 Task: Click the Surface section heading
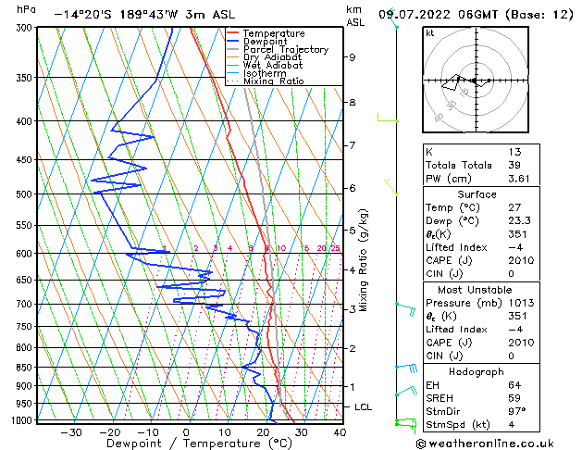point(477,194)
